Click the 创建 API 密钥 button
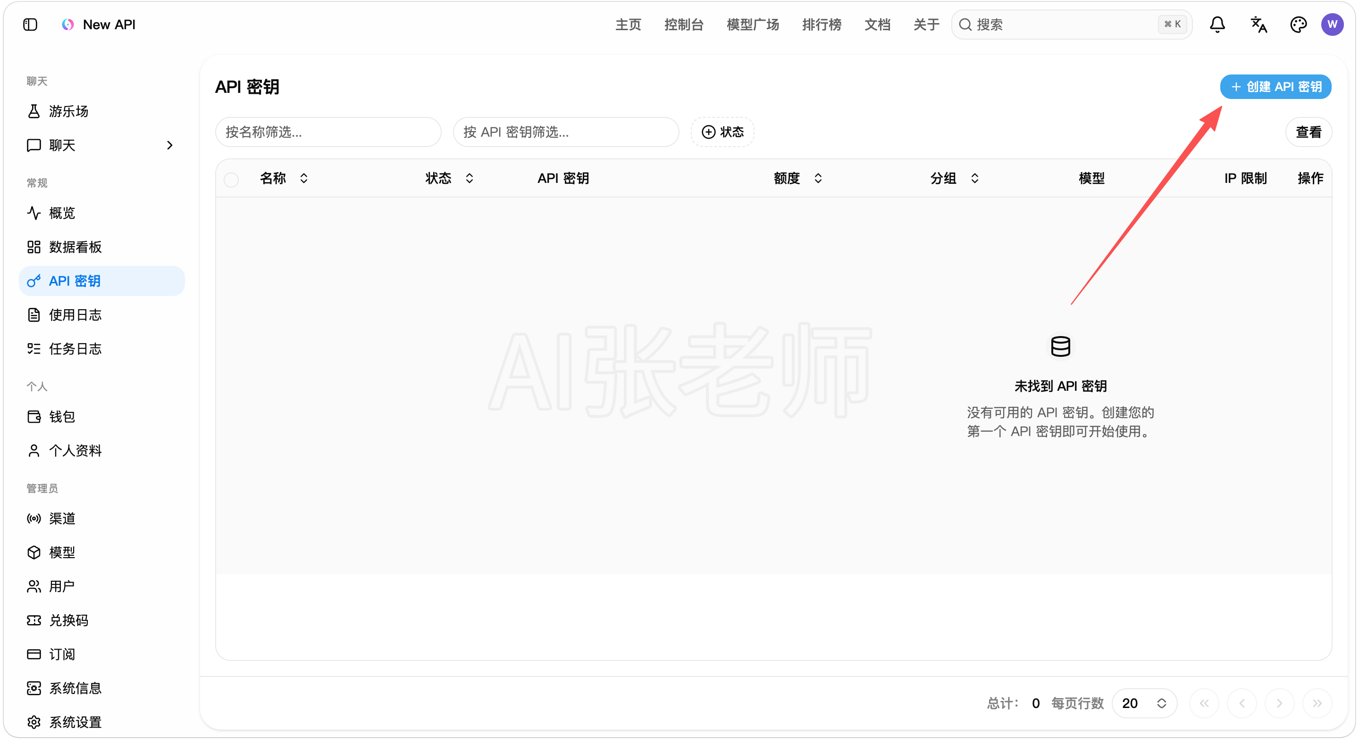The width and height of the screenshot is (1359, 741). 1275,86
